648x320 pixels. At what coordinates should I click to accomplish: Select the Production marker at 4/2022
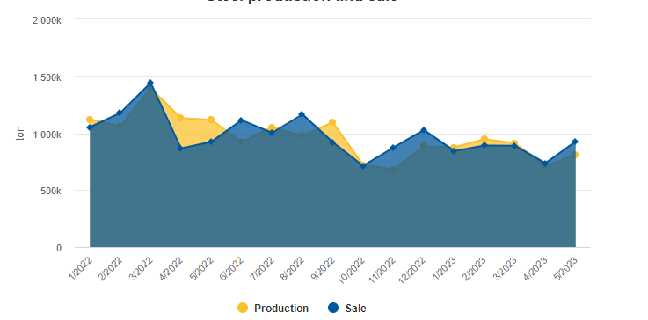[x=180, y=118]
